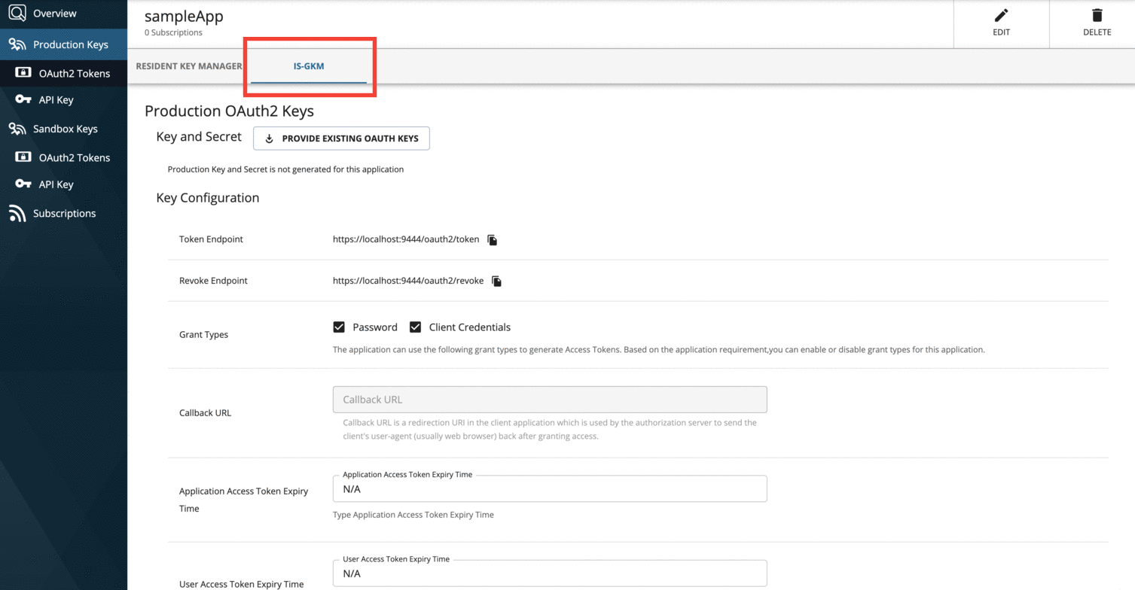Select the IS-GKM tab
This screenshot has height=590, width=1135.
pyautogui.click(x=309, y=66)
